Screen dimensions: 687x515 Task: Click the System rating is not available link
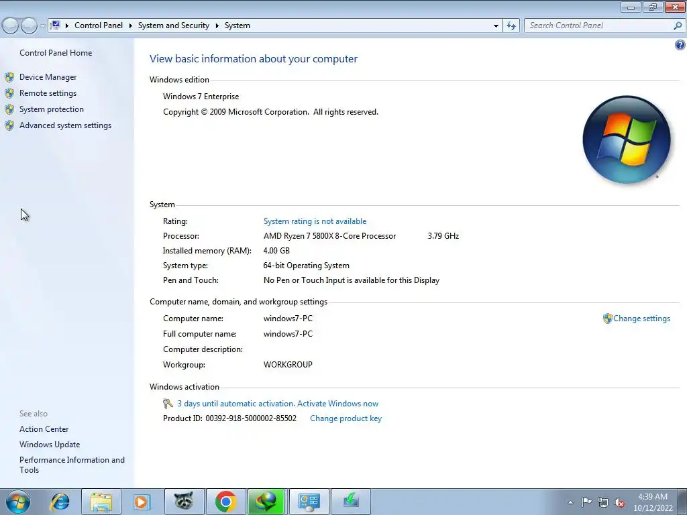click(x=315, y=221)
